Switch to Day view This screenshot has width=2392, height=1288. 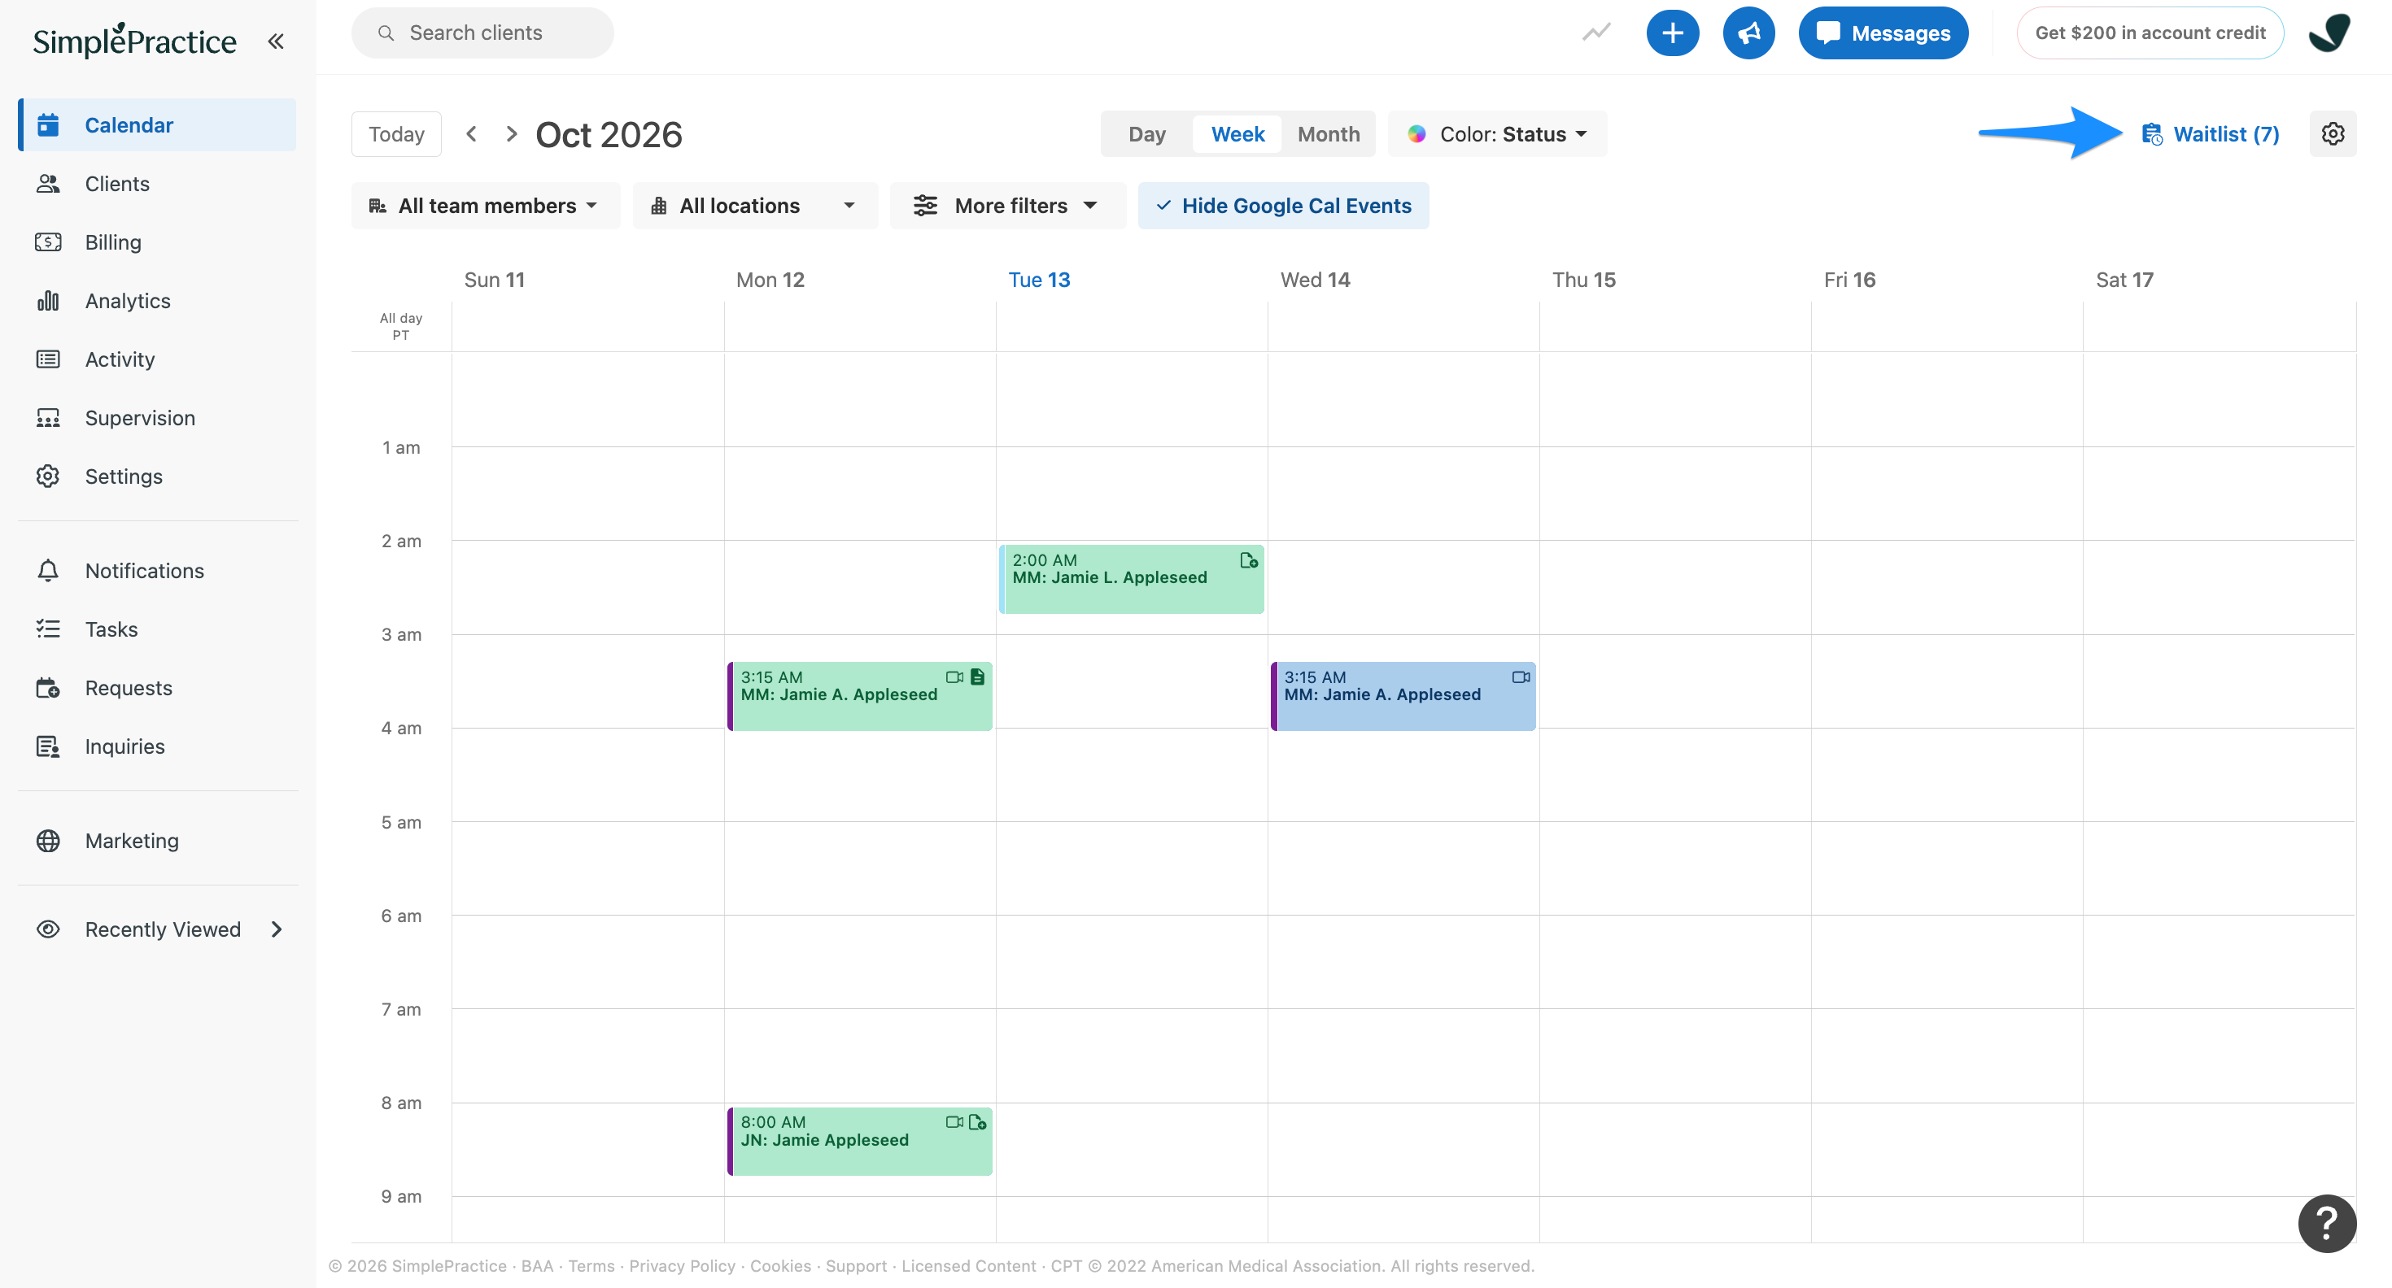coord(1147,134)
